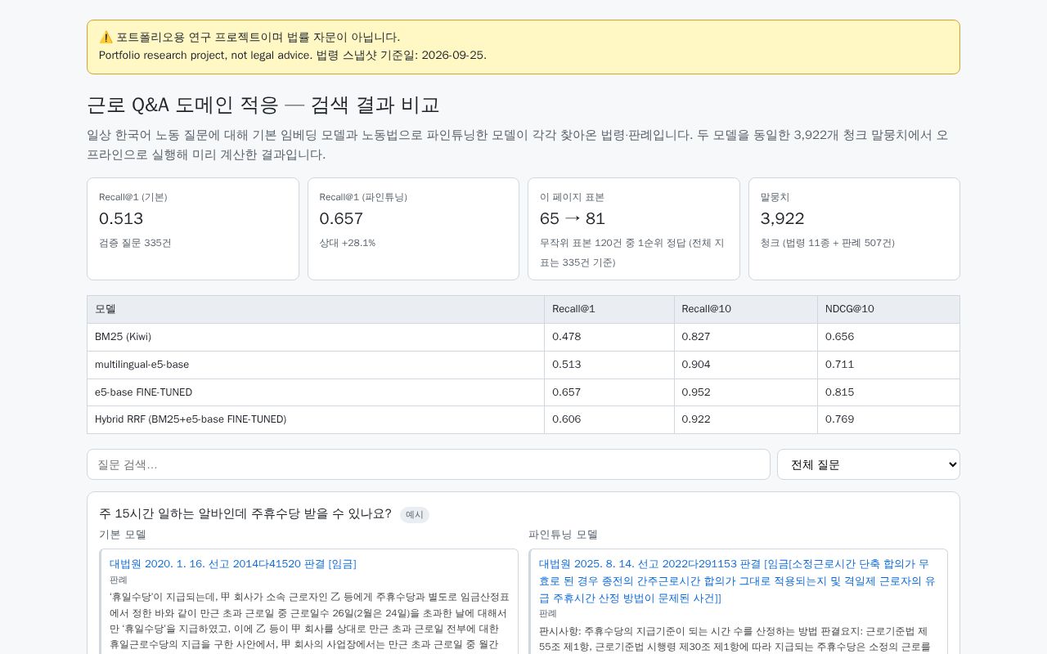The width and height of the screenshot is (1047, 654).
Task: Click the 상대 +28.1% note
Action: pos(348,243)
